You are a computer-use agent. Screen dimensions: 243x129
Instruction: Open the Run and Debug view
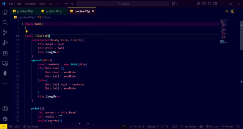pyautogui.click(x=5, y=43)
